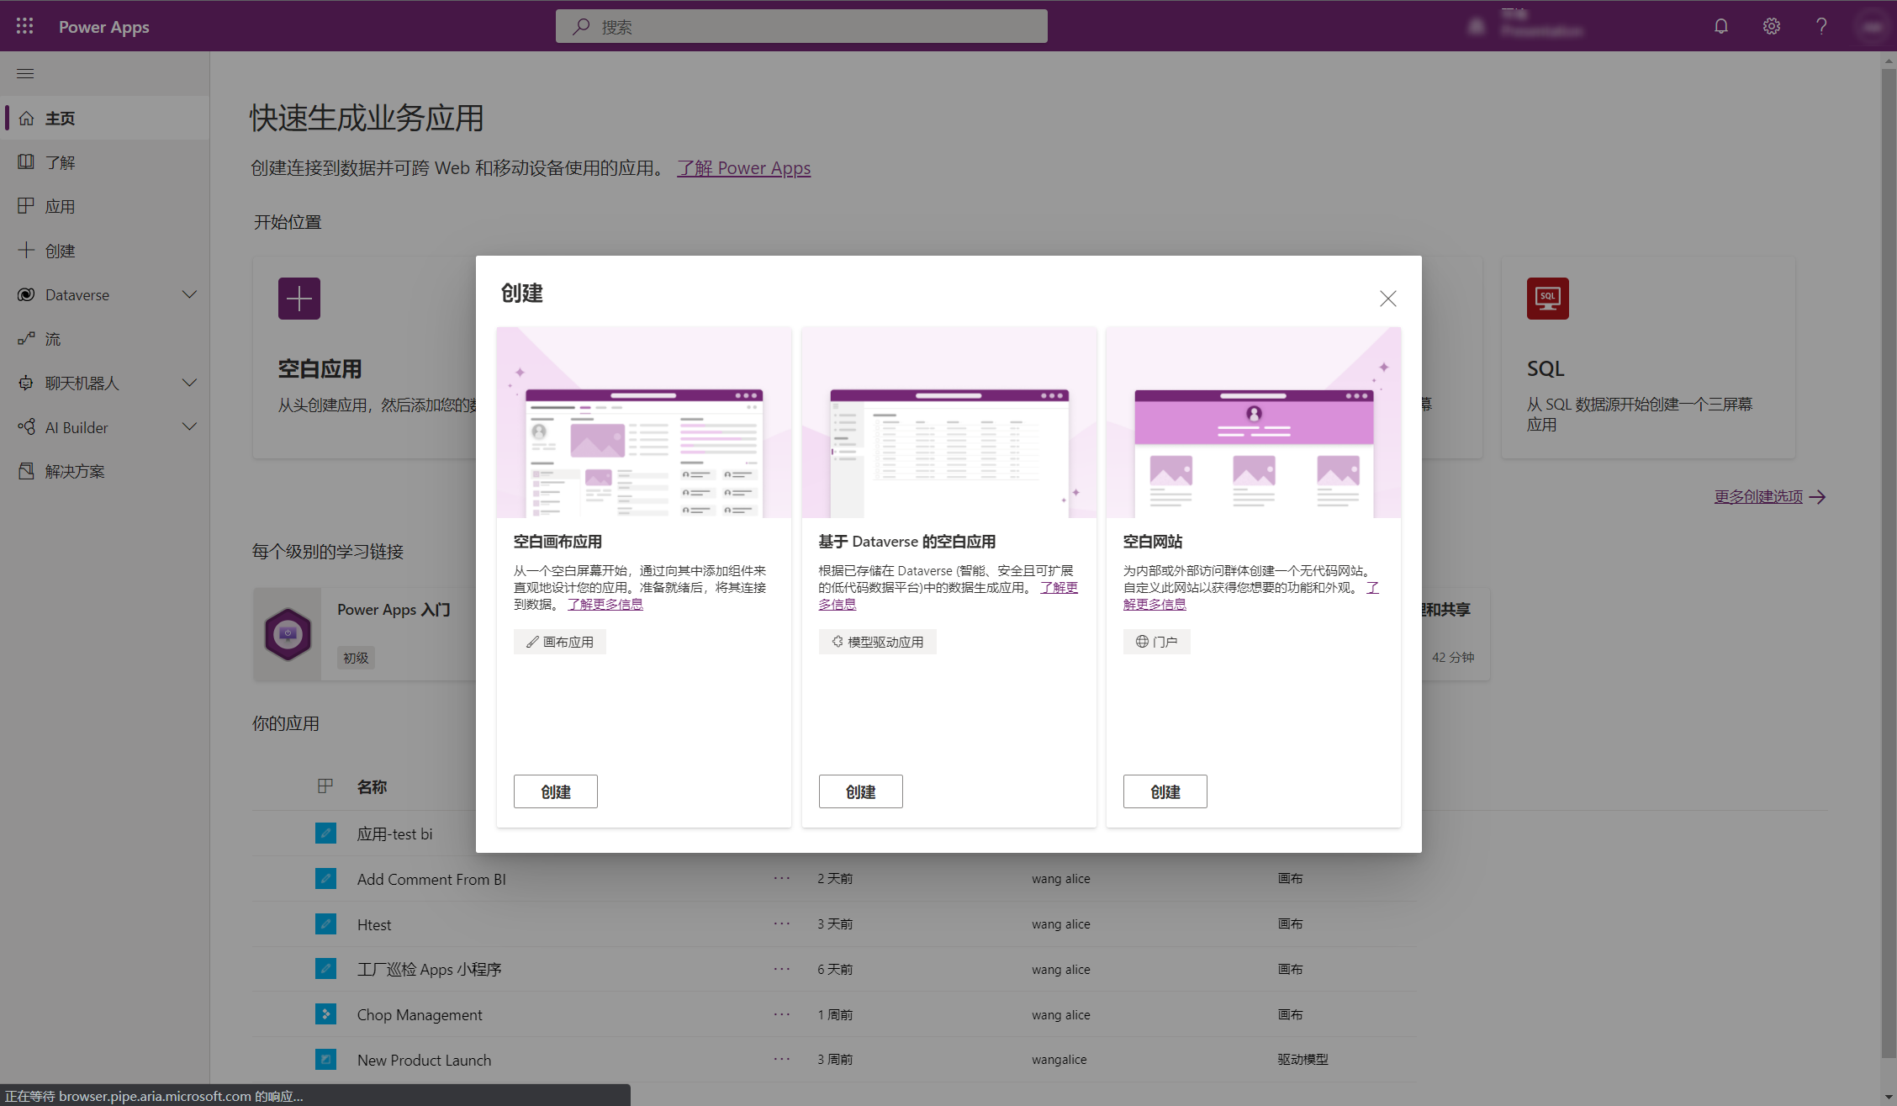Viewport: 1897px width, 1106px height.
Task: Click the 模型驱动应用 tag
Action: tap(878, 642)
